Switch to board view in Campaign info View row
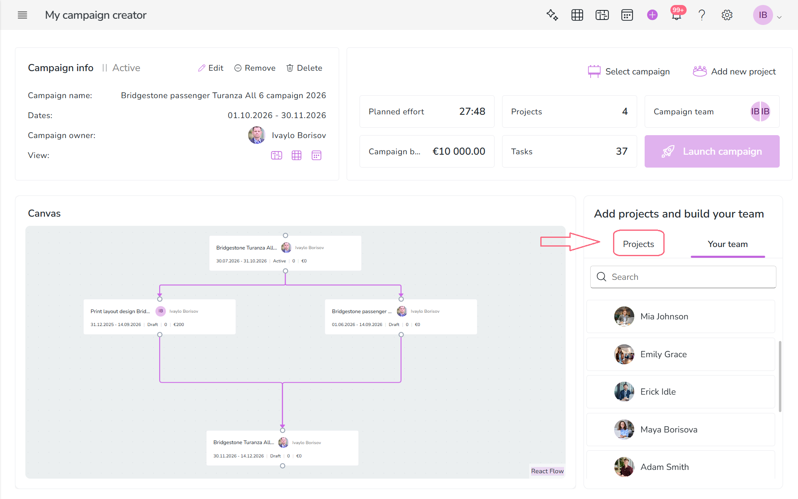The image size is (798, 499). pyautogui.click(x=276, y=155)
